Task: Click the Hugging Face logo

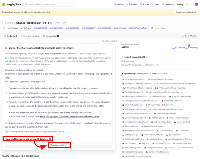Action: click(x=11, y=4)
